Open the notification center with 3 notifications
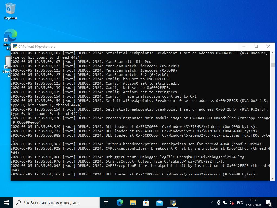This screenshot has width=277, height=208. pos(269,203)
